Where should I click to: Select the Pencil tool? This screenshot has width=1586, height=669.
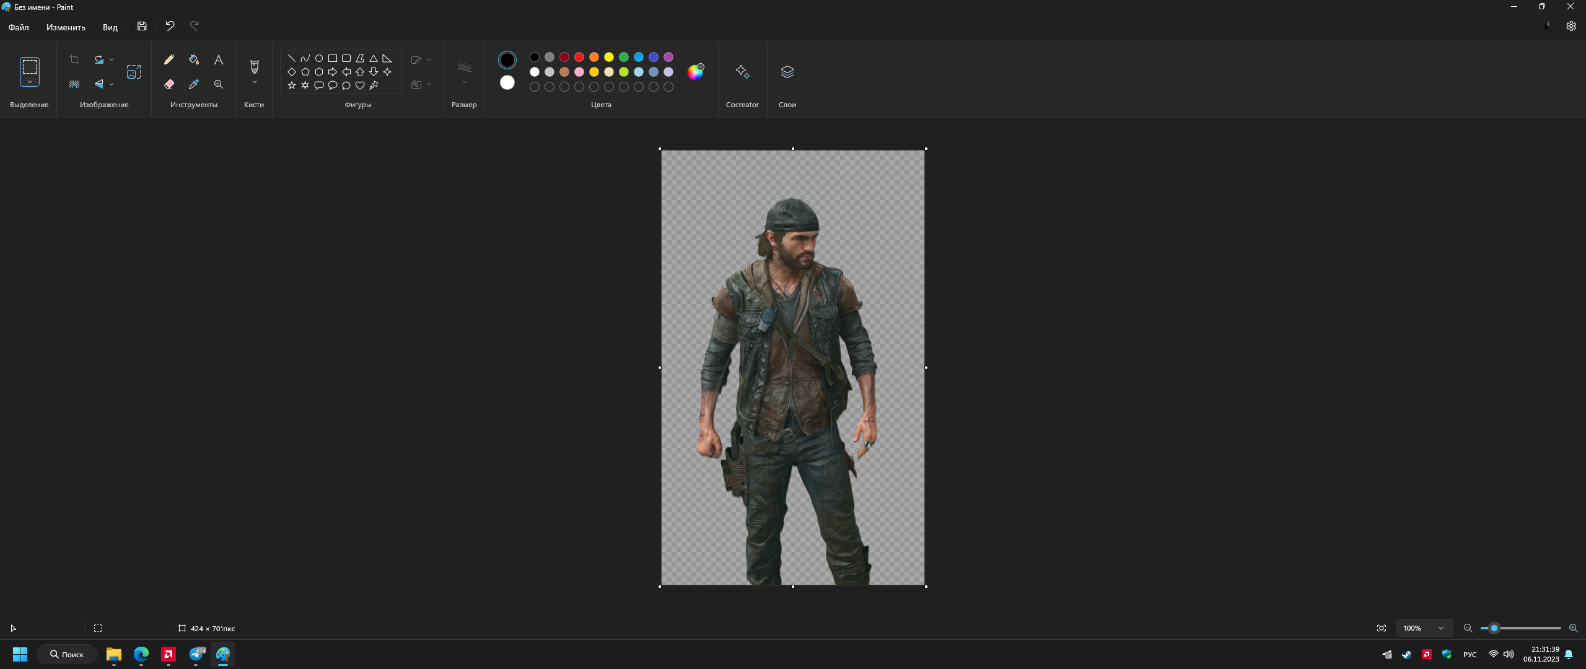coord(169,59)
